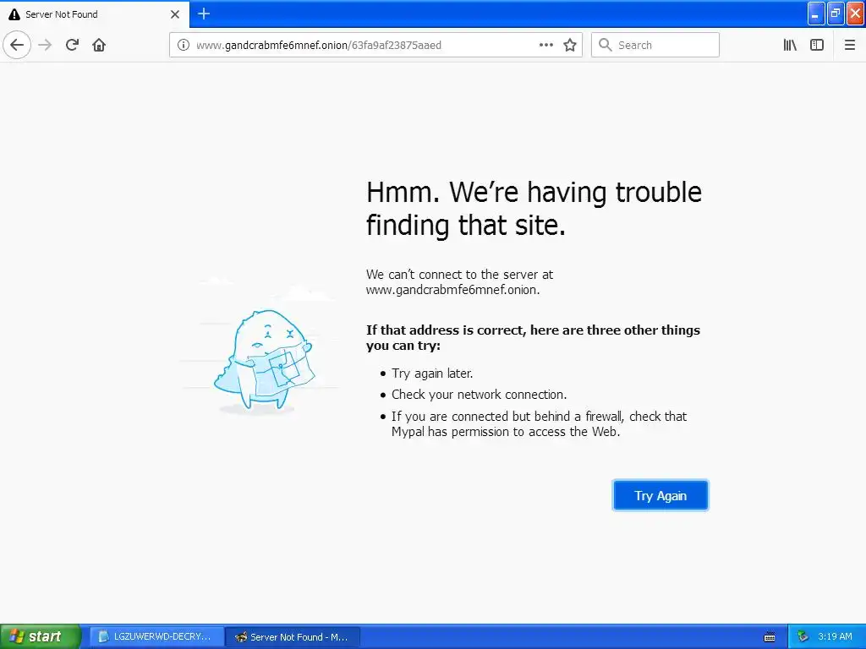Click the 'Hmm. We're having trouble' heading

(534, 208)
